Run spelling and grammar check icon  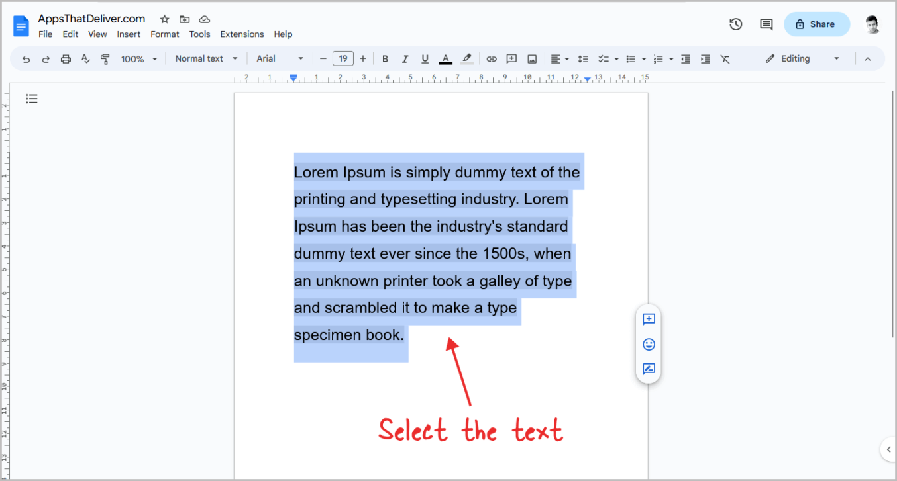(85, 59)
